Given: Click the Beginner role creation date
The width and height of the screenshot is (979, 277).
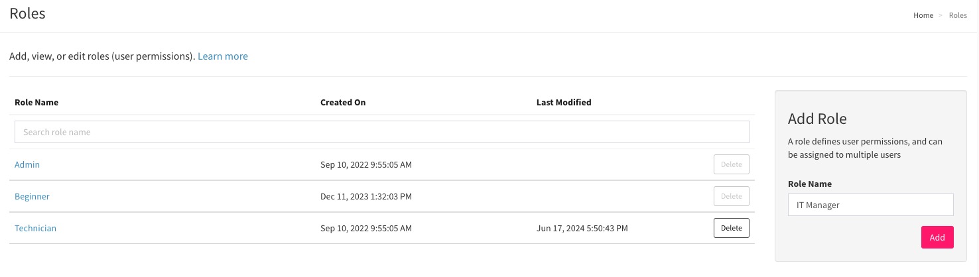Looking at the screenshot, I should pos(365,196).
